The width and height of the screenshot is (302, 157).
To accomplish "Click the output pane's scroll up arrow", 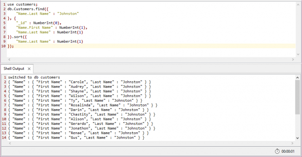I will (x=298, y=77).
